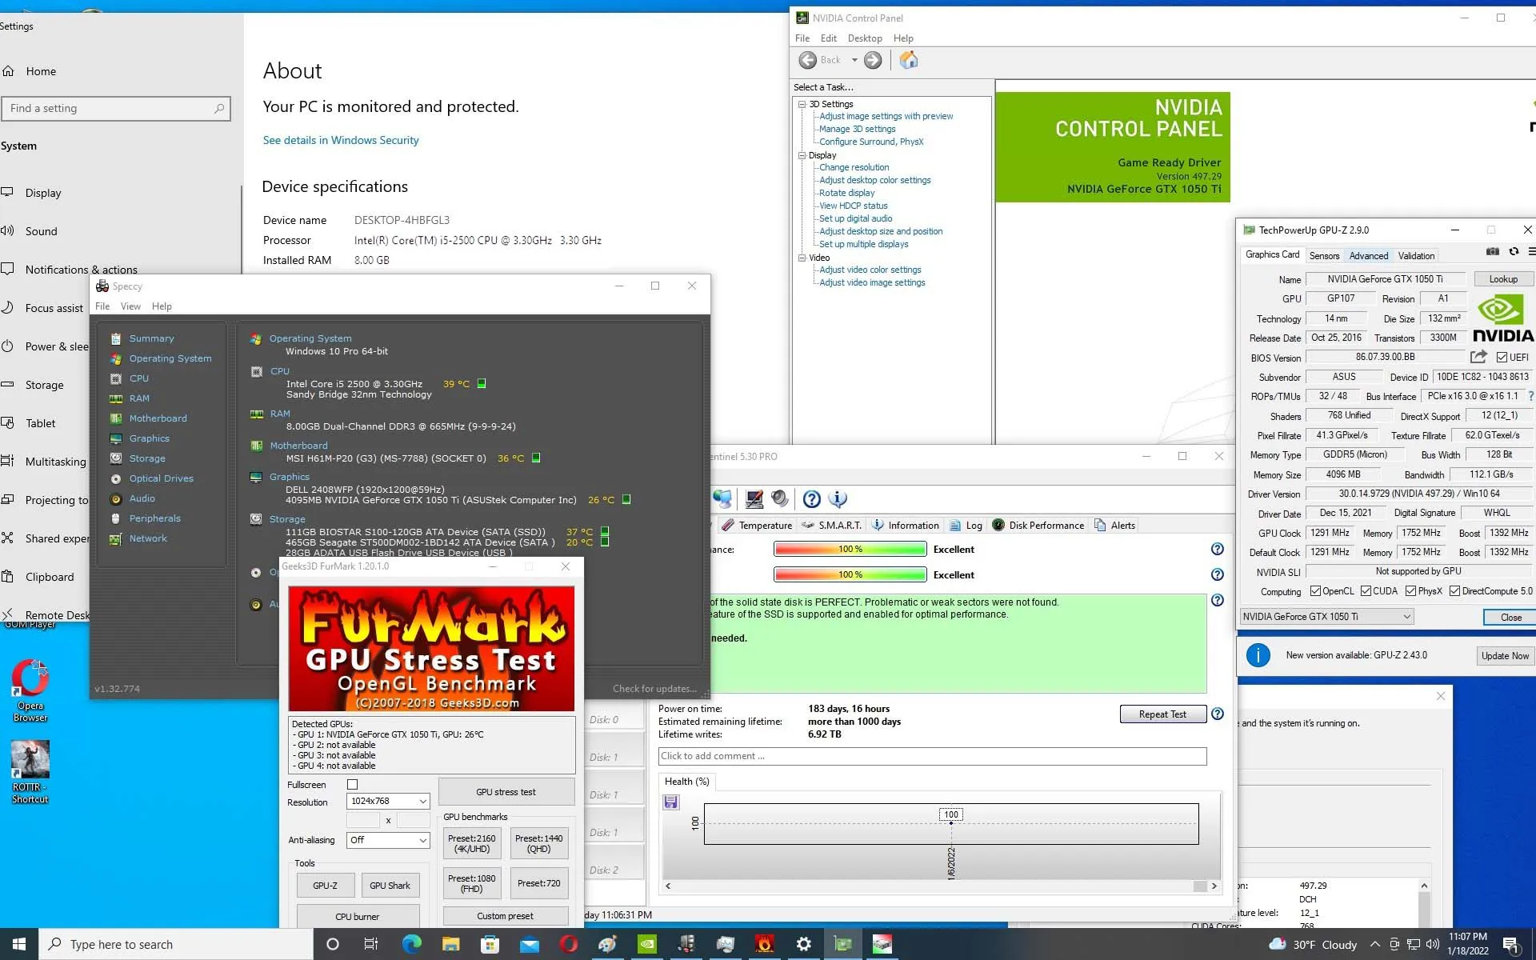The height and width of the screenshot is (960, 1536).
Task: Click the speaker icon in Hard Disk Sentinel toolbar
Action: 780,499
